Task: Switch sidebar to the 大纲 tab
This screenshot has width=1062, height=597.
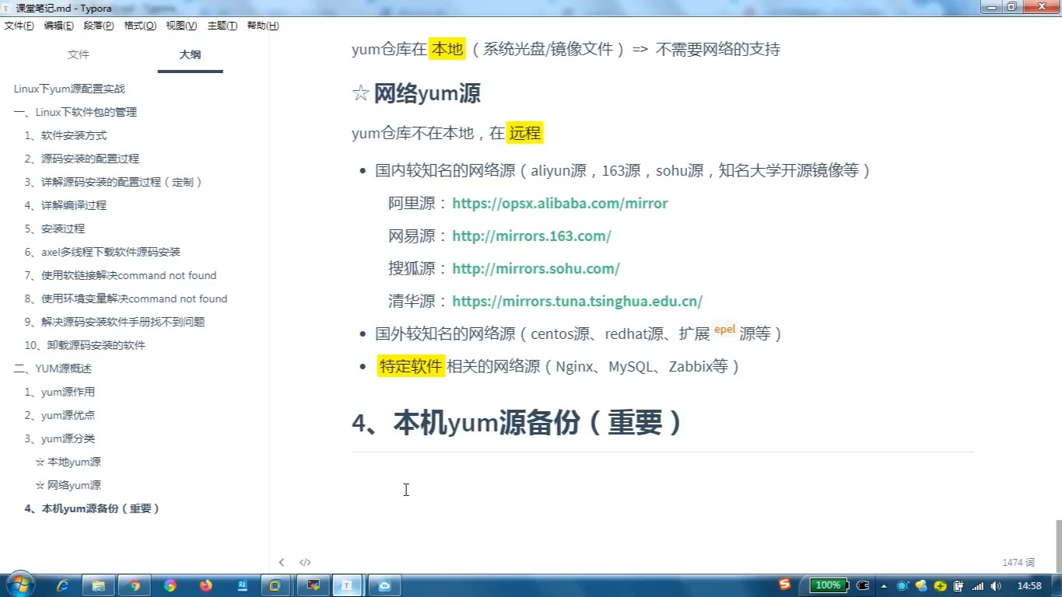Action: point(190,54)
